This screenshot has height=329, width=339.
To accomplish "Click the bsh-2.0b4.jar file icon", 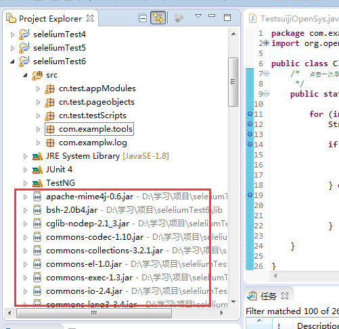I will point(37,210).
